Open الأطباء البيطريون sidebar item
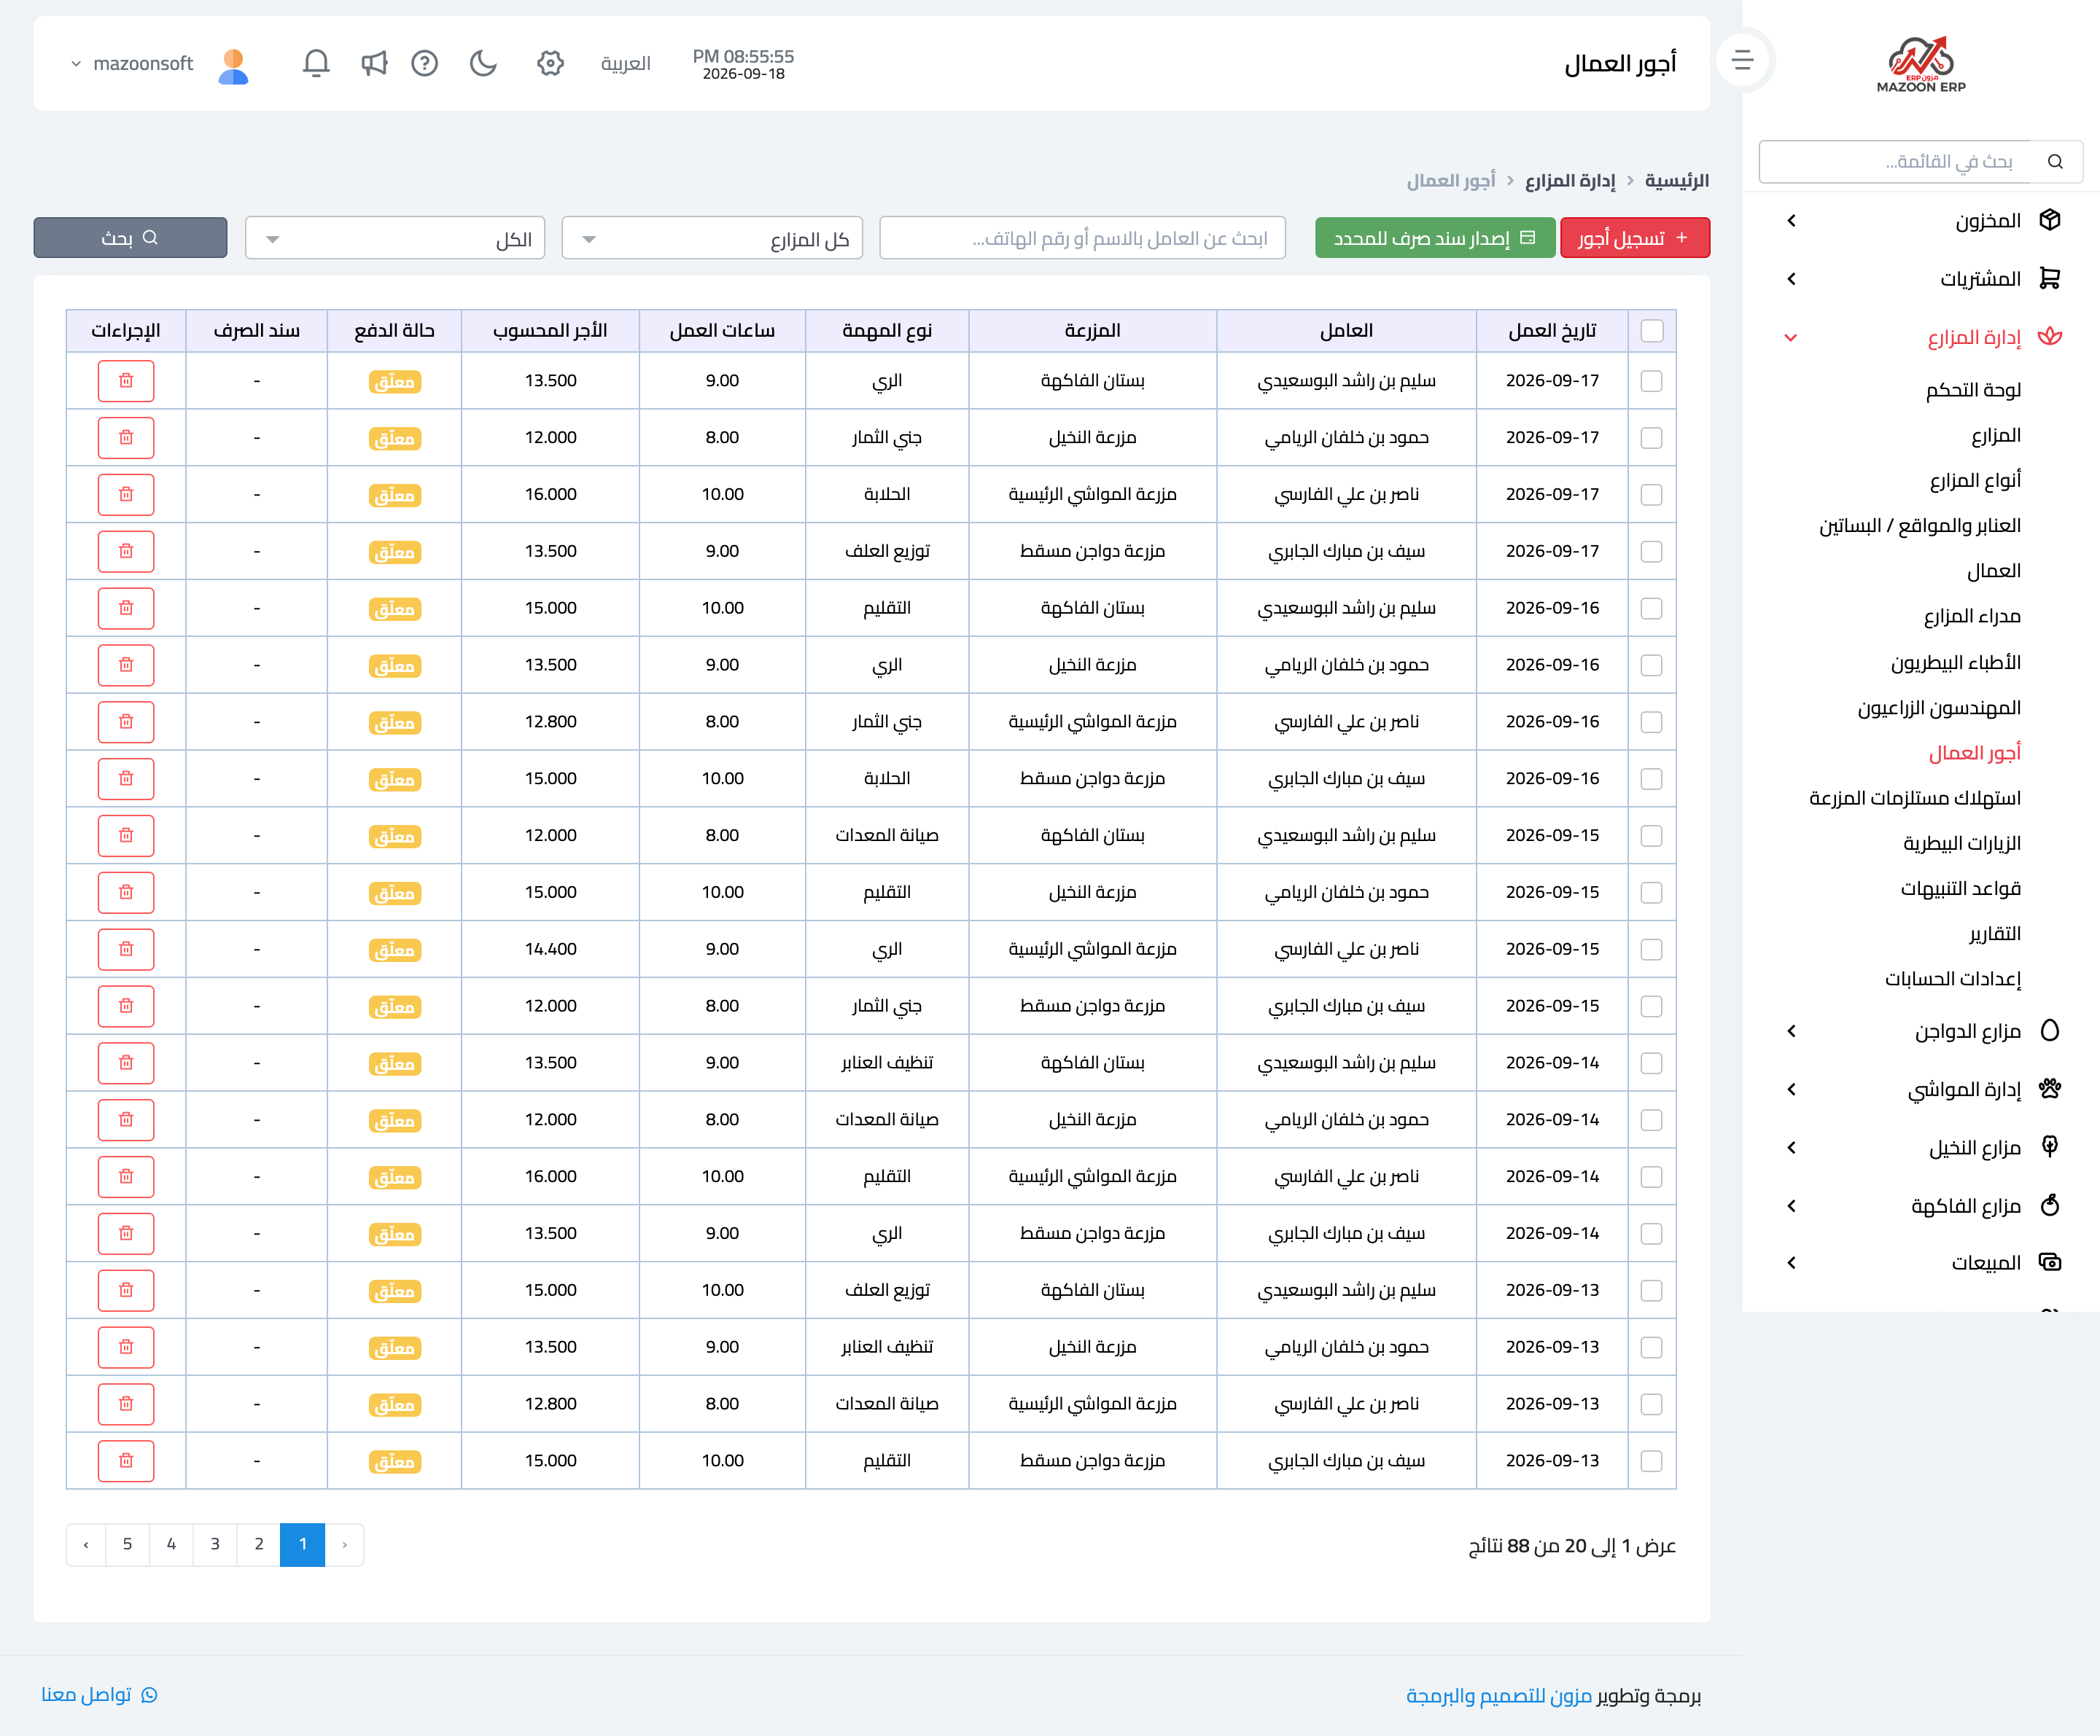The height and width of the screenshot is (1736, 2100). click(1955, 662)
